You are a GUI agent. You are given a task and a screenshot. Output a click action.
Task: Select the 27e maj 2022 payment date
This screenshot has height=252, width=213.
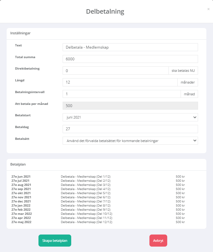[x=21, y=222]
